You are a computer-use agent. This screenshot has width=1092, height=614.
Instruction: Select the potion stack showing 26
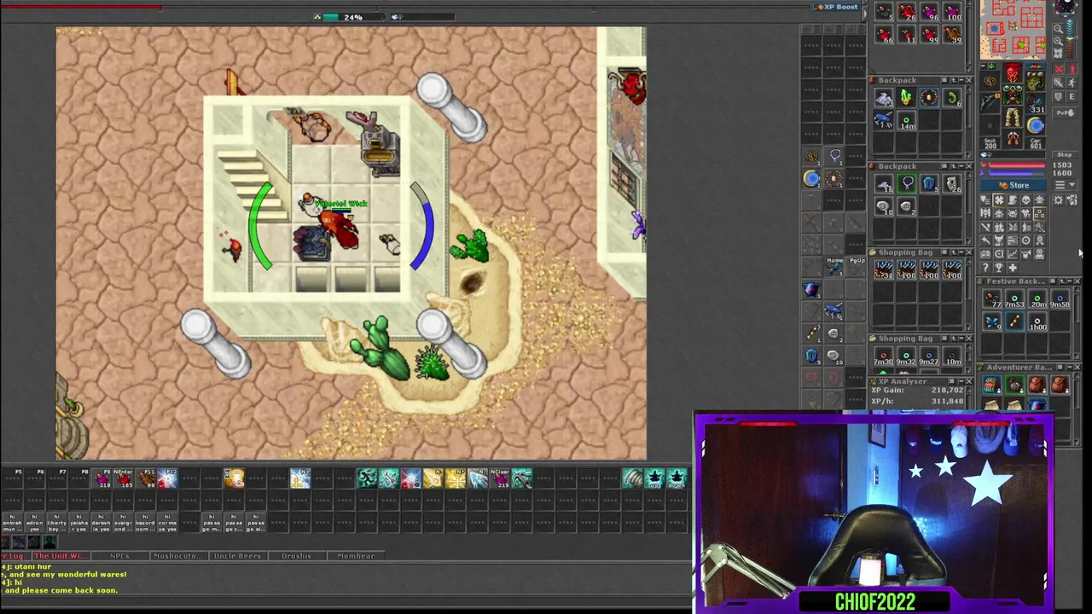[x=907, y=11]
